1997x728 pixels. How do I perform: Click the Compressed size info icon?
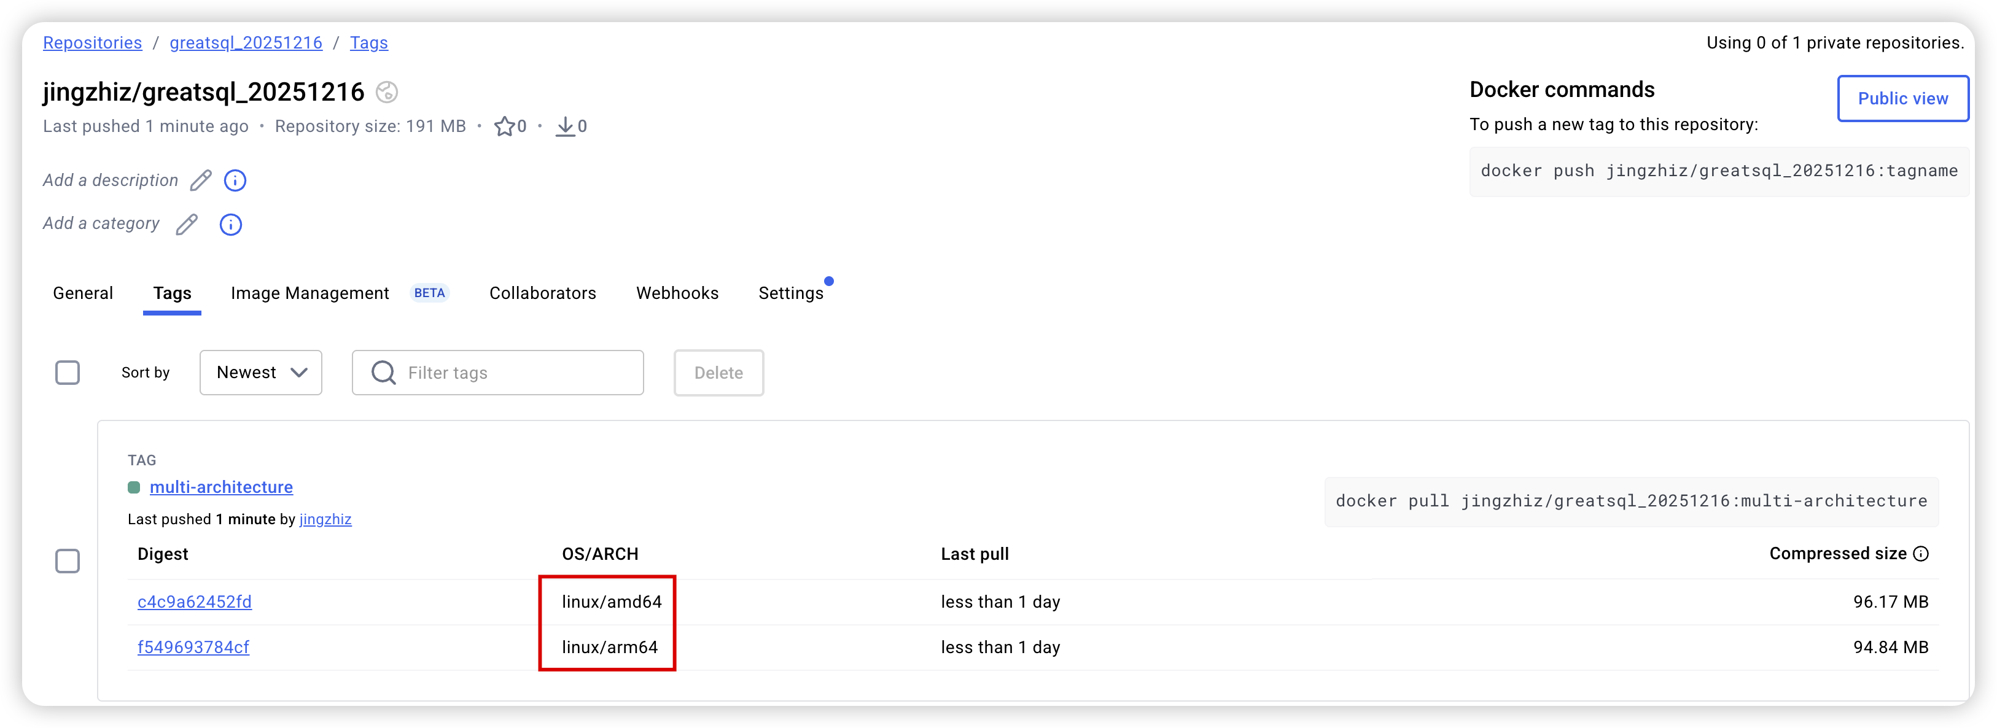1920,554
